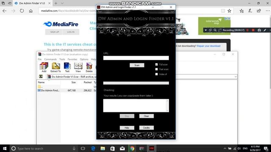The image size is (271, 152).
Task: Click the Repair your download link
Action: point(209,46)
